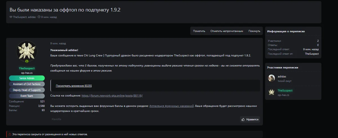Viewport: 338px width, 138px height.
Task: Open adidas name in the participants list
Action: point(282,77)
